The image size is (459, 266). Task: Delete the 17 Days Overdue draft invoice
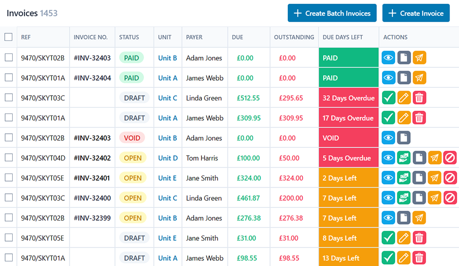(419, 118)
